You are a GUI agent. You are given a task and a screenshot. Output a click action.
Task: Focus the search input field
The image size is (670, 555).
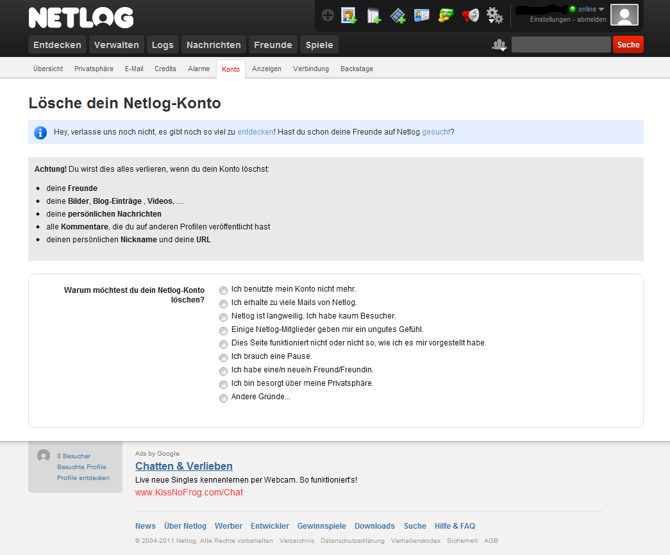click(561, 44)
